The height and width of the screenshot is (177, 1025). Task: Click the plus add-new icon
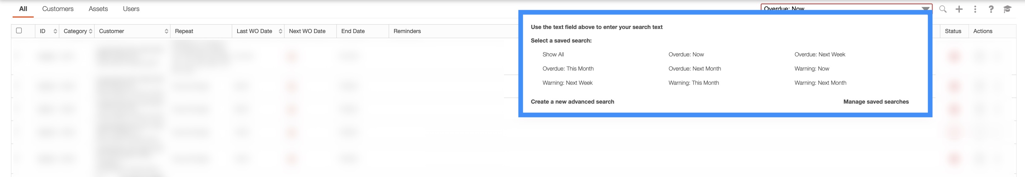click(x=959, y=9)
